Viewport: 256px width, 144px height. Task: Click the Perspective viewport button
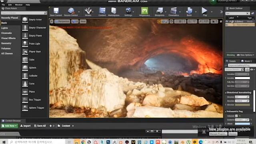click(62, 21)
